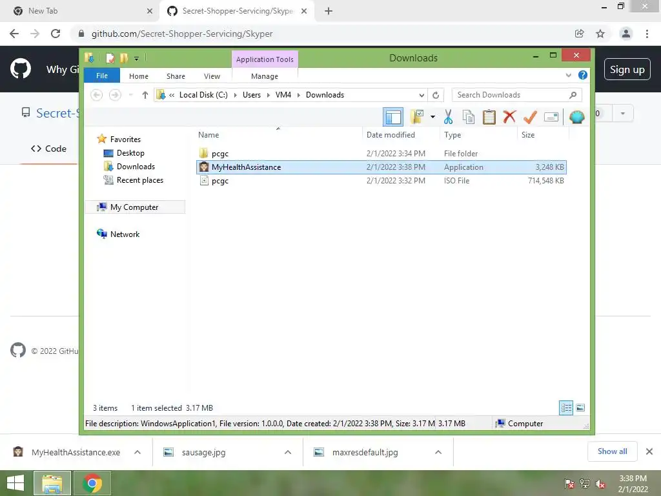
Task: Click the Explorer Help question mark icon
Action: [x=583, y=75]
